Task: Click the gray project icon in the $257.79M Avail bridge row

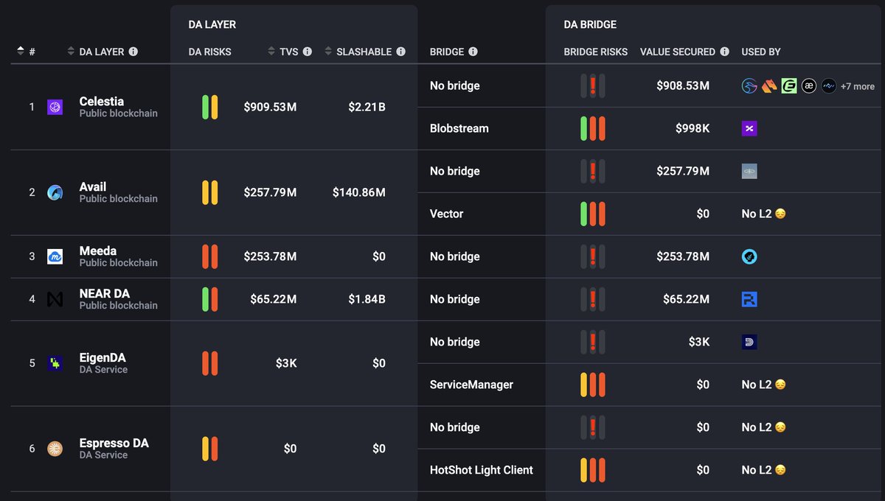Action: 749,172
